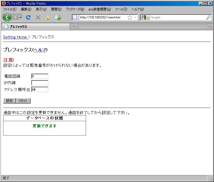214x182 pixels.
Task: Open the ヘルプ link beside the page title
Action: point(40,50)
